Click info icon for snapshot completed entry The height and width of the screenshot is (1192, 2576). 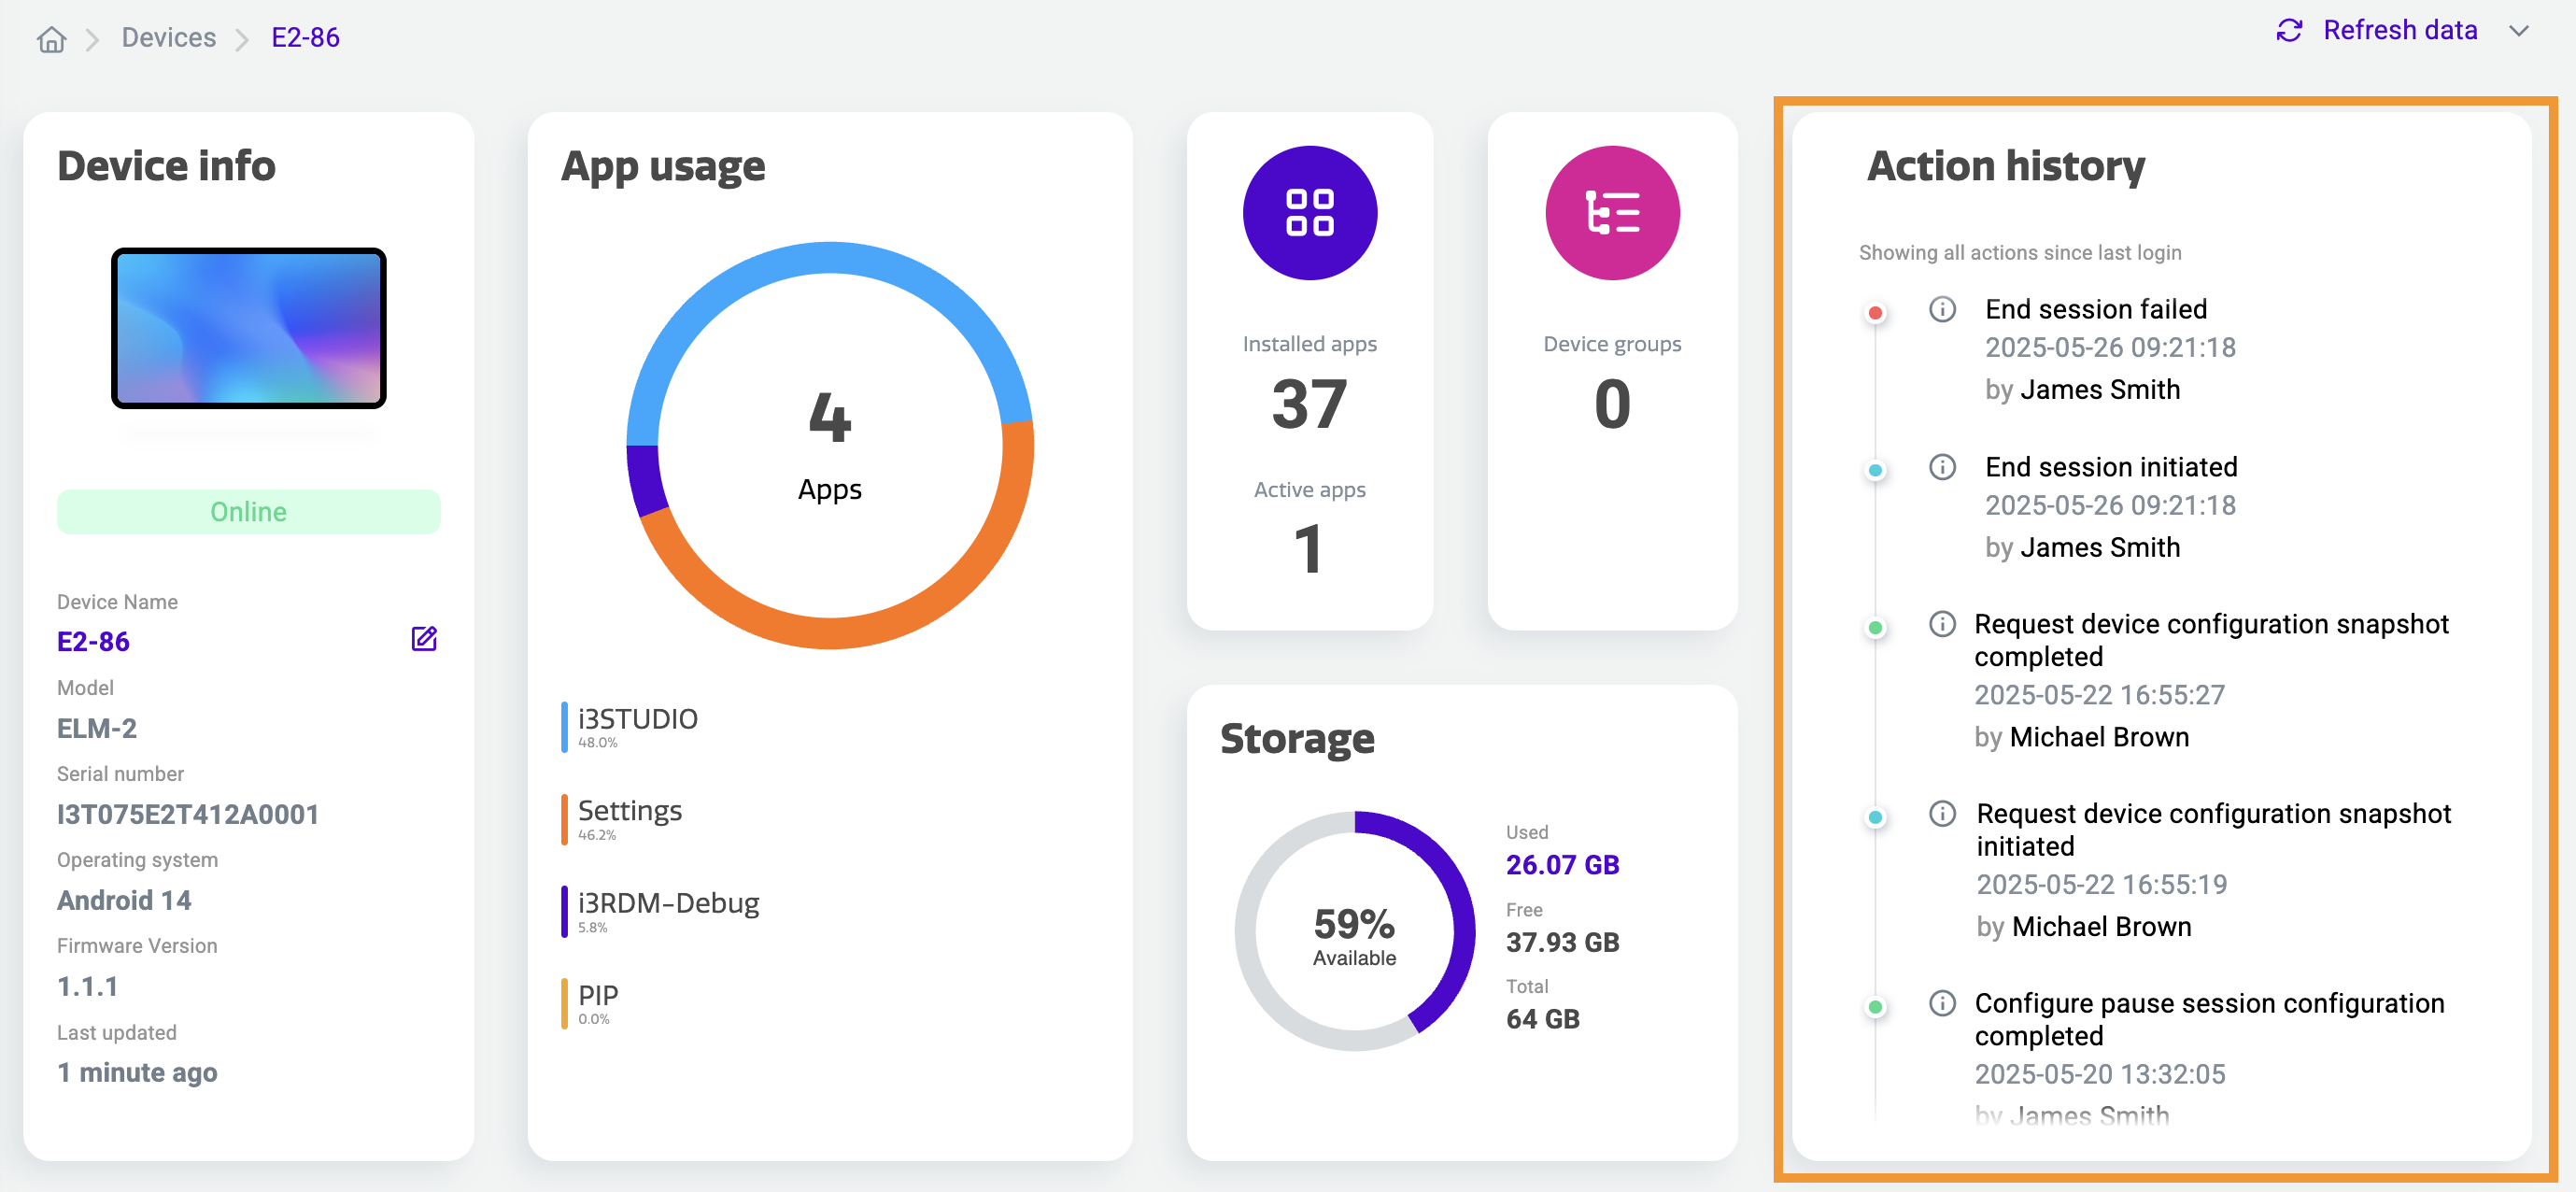click(1941, 624)
